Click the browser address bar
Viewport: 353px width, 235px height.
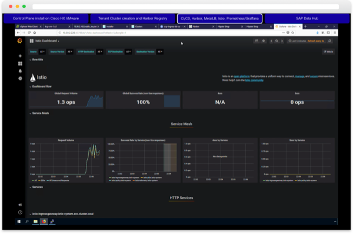169,33
